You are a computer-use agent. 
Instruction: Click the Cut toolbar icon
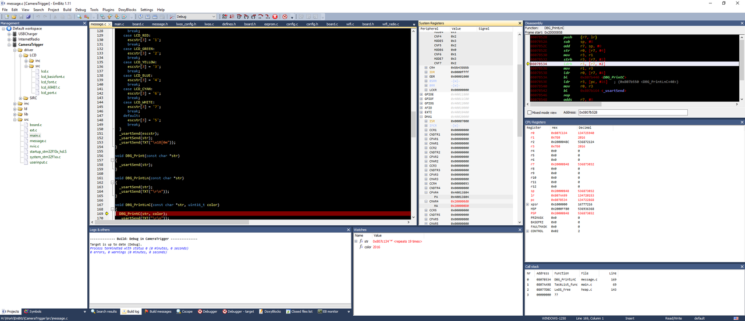[x=55, y=16]
